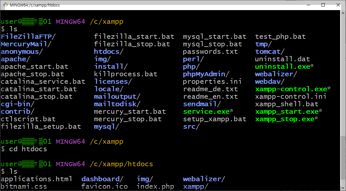Click the dashboard/ directory entry
This screenshot has width=346, height=191.
pyautogui.click(x=102, y=179)
